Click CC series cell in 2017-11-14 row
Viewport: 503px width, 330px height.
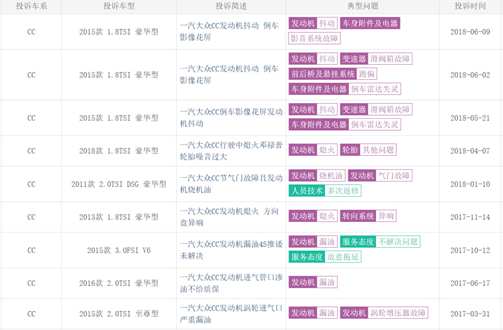click(31, 217)
